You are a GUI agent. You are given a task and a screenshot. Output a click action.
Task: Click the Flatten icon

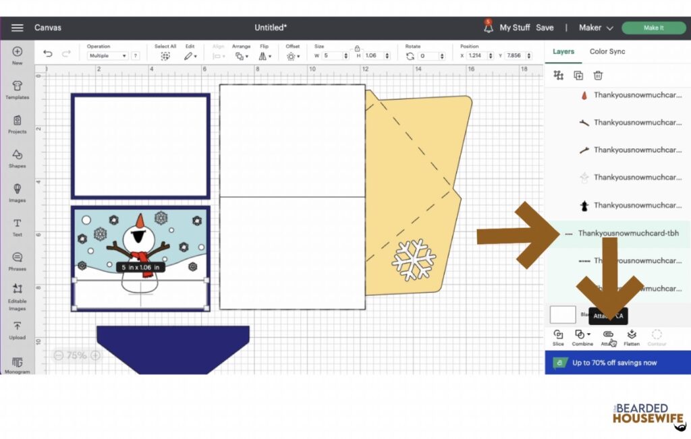(632, 337)
